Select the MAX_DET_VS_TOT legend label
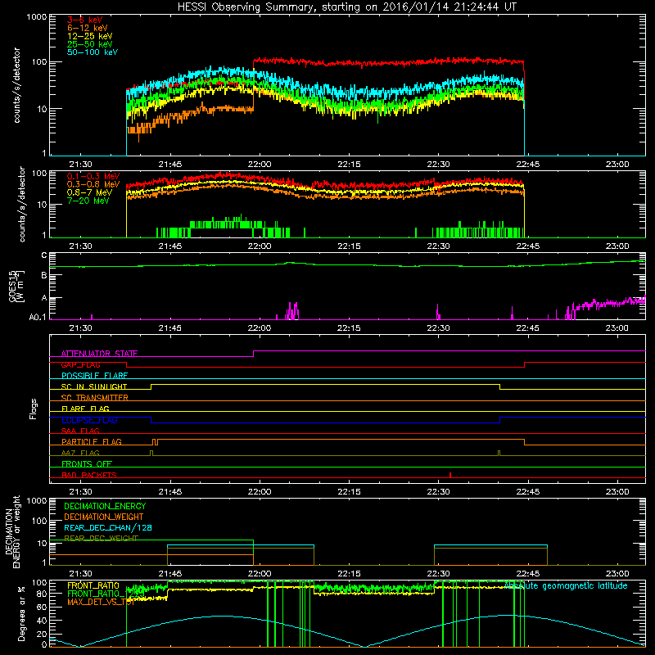The width and height of the screenshot is (655, 655). tap(101, 602)
